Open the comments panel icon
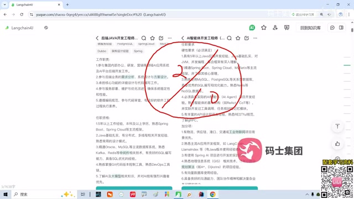The width and height of the screenshot is (354, 199). (332, 28)
